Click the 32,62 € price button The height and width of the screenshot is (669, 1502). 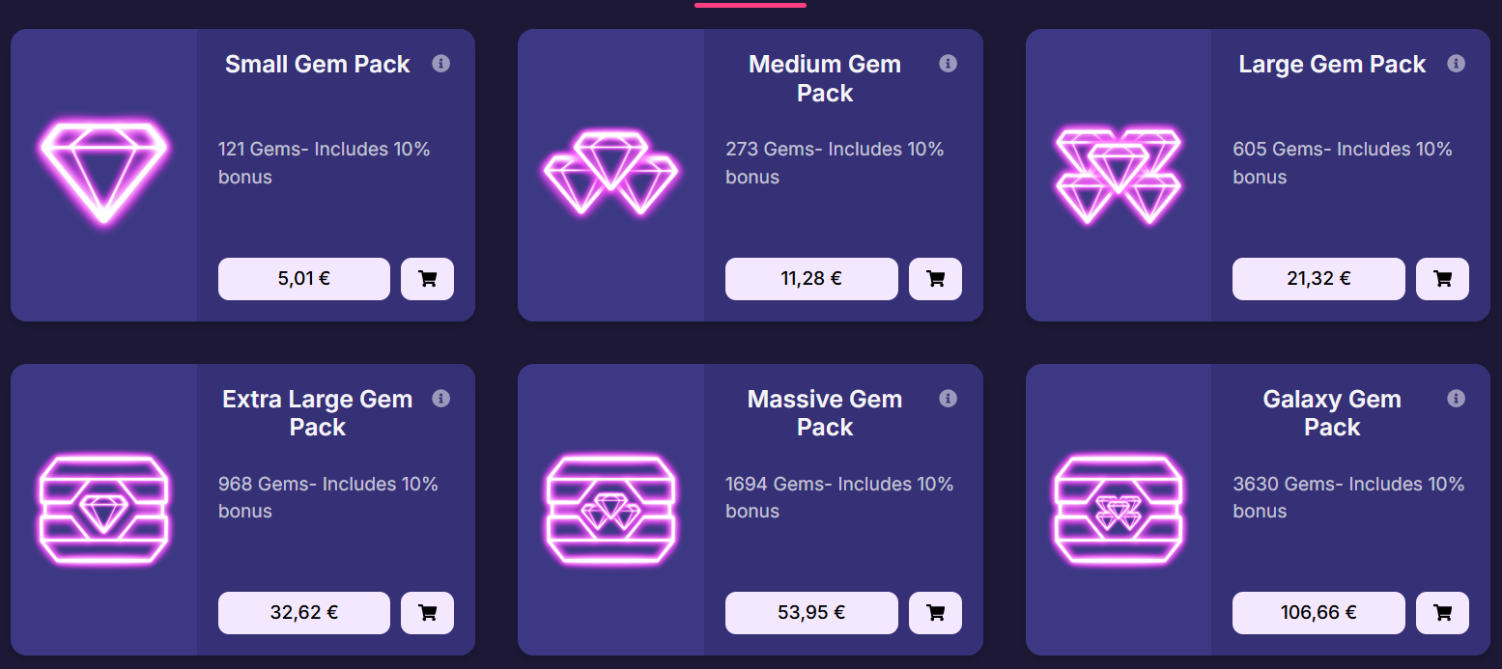click(x=304, y=613)
